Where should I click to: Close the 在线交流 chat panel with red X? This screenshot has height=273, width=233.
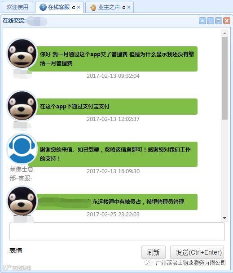coord(227,21)
